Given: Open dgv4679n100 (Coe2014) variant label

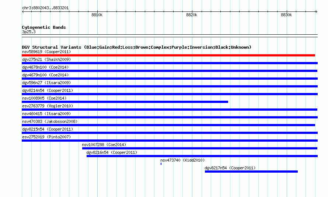Looking at the screenshot, I should click(45, 75).
